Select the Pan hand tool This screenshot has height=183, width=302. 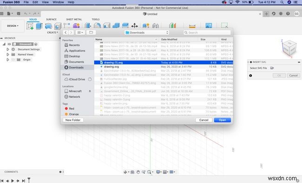(138, 172)
